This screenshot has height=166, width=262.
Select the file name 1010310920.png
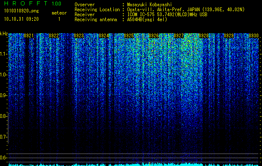click(x=22, y=11)
